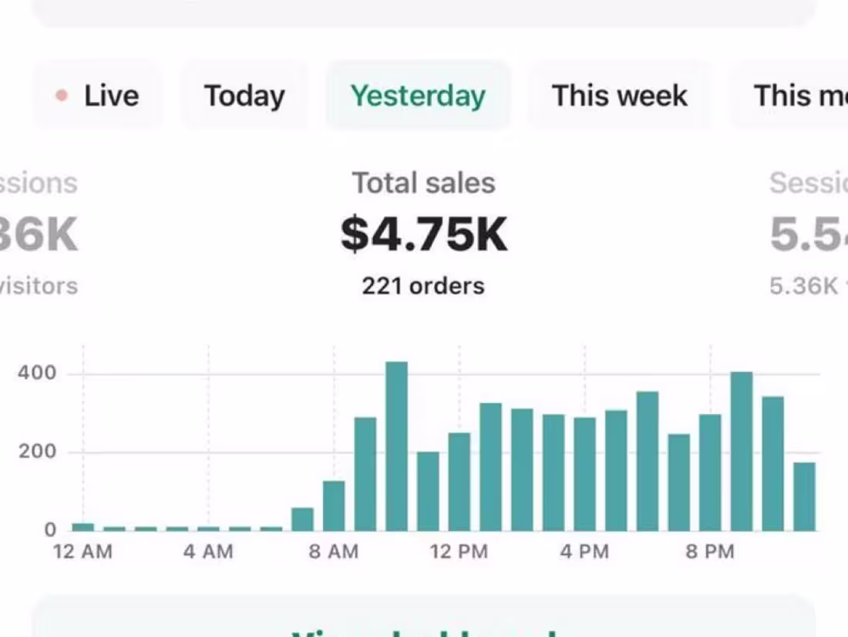848x637 pixels.
Task: Open the visitors card on the left edge
Action: coord(39,234)
